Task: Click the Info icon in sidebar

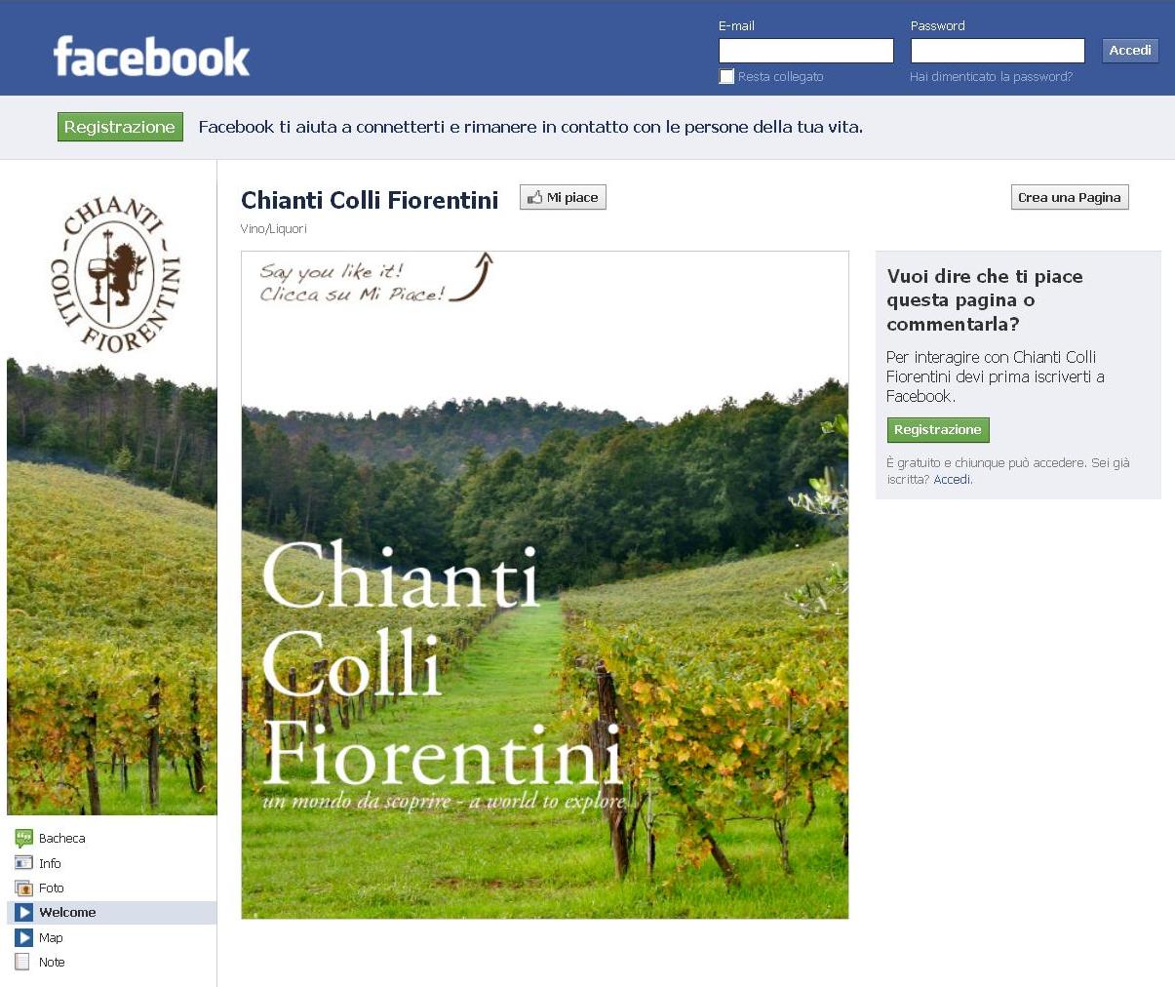Action: pos(23,863)
